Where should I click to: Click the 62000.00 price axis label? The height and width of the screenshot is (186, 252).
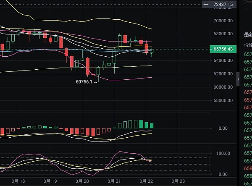(223, 74)
